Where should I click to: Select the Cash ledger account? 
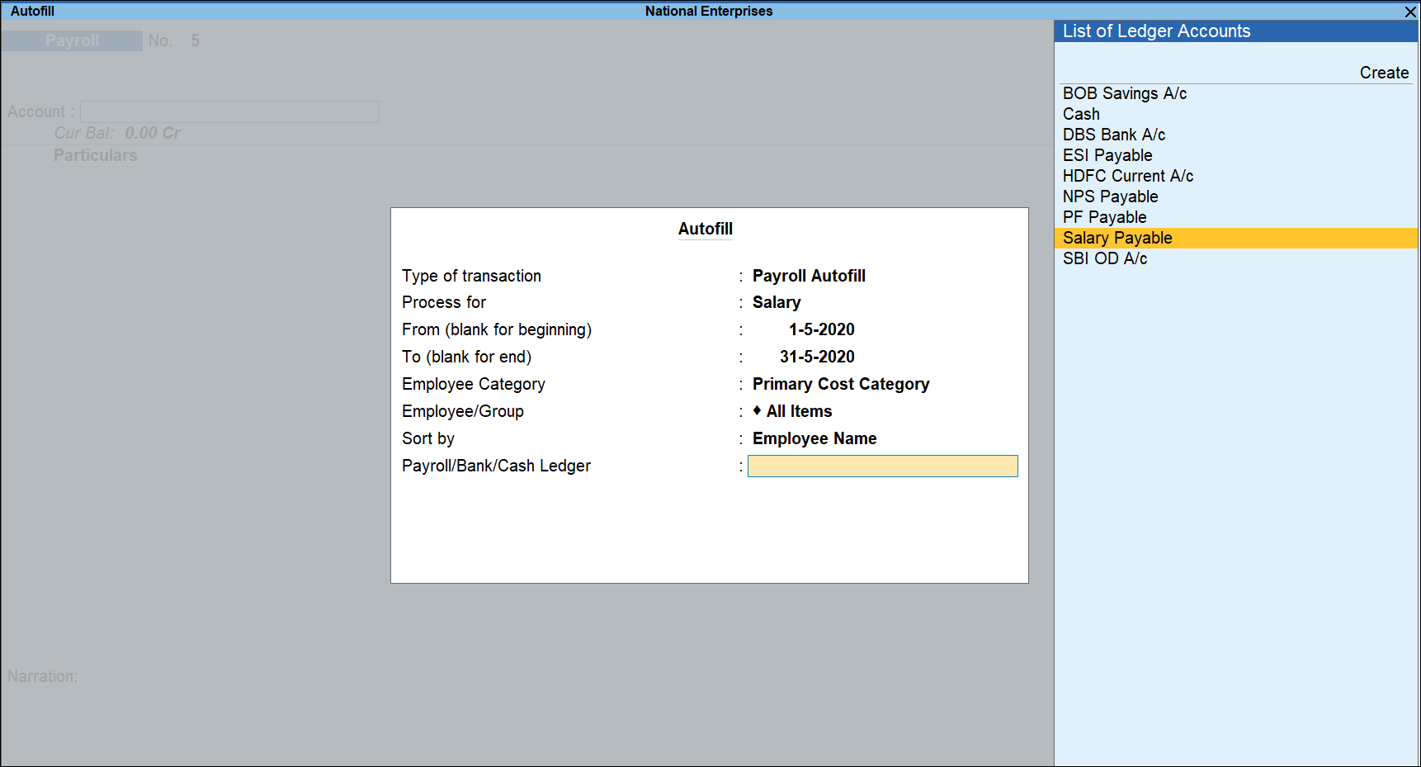click(x=1081, y=114)
